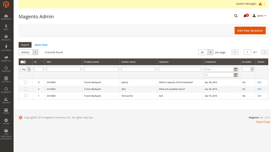Click the Edit link for jessica's question
This screenshot has width=271, height=152.
[259, 82]
